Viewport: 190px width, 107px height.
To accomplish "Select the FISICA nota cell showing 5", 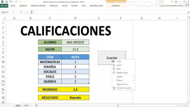I will click(x=75, y=77).
